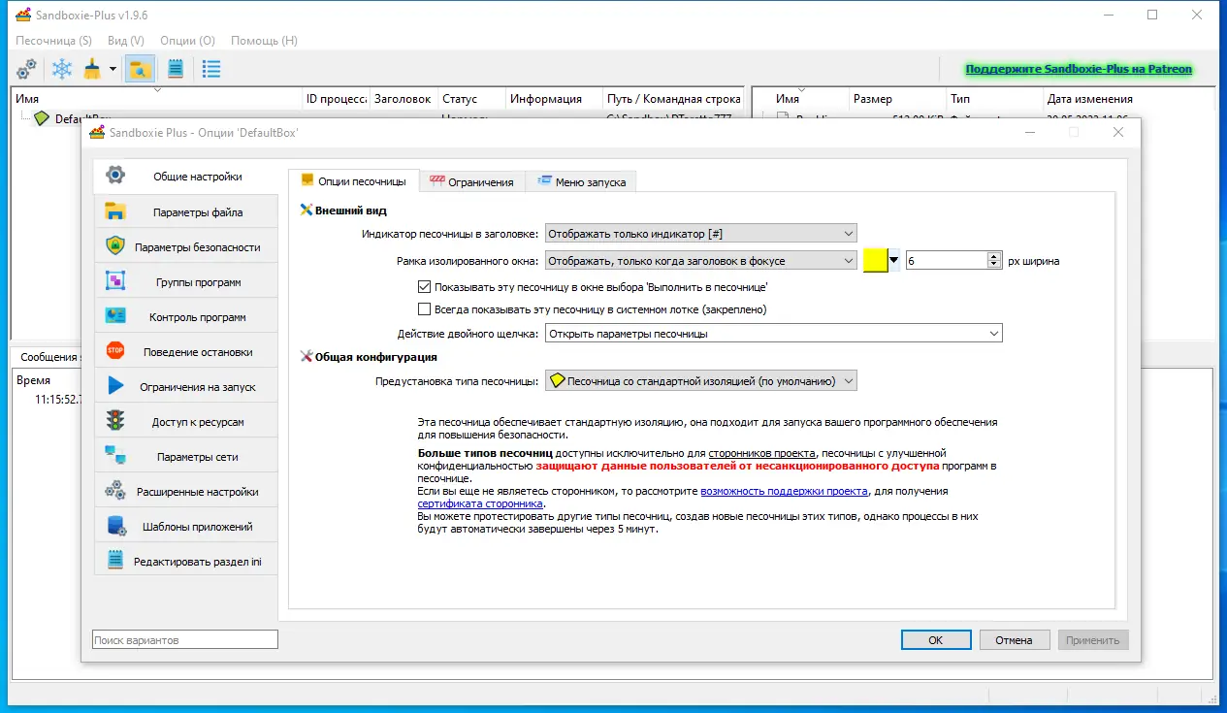Toggle the folder-with-magnifier file panel icon
The image size is (1227, 713).
click(141, 69)
